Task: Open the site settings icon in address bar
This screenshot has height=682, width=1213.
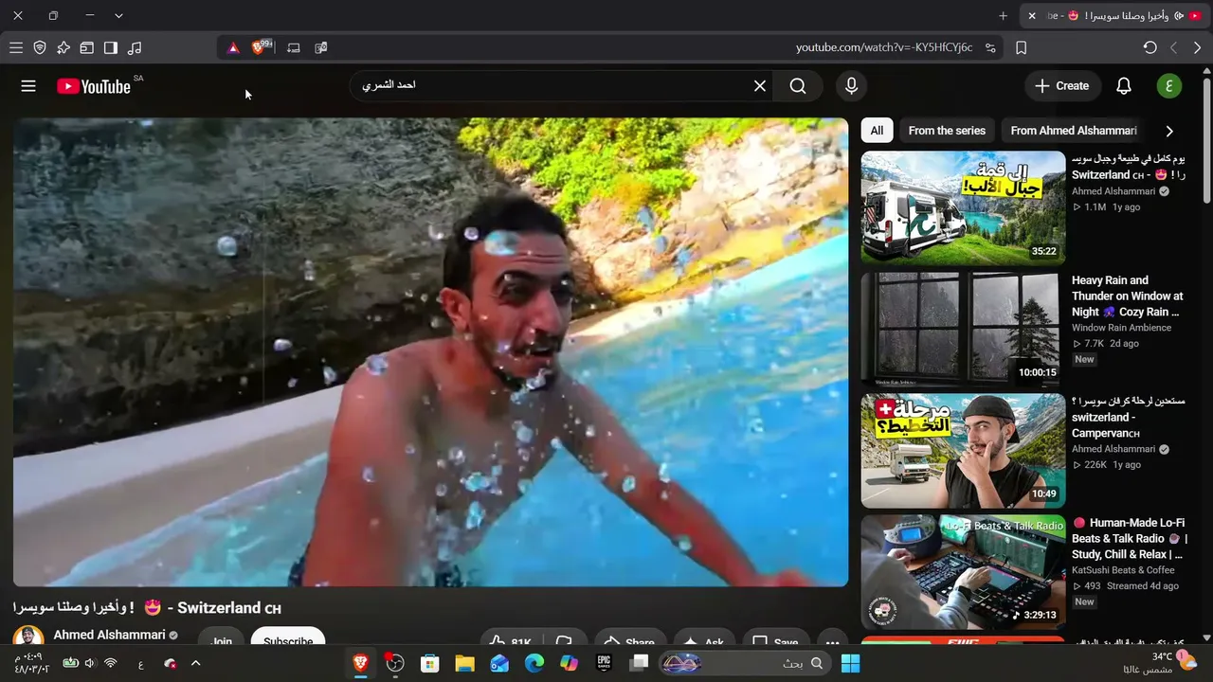Action: click(x=991, y=47)
